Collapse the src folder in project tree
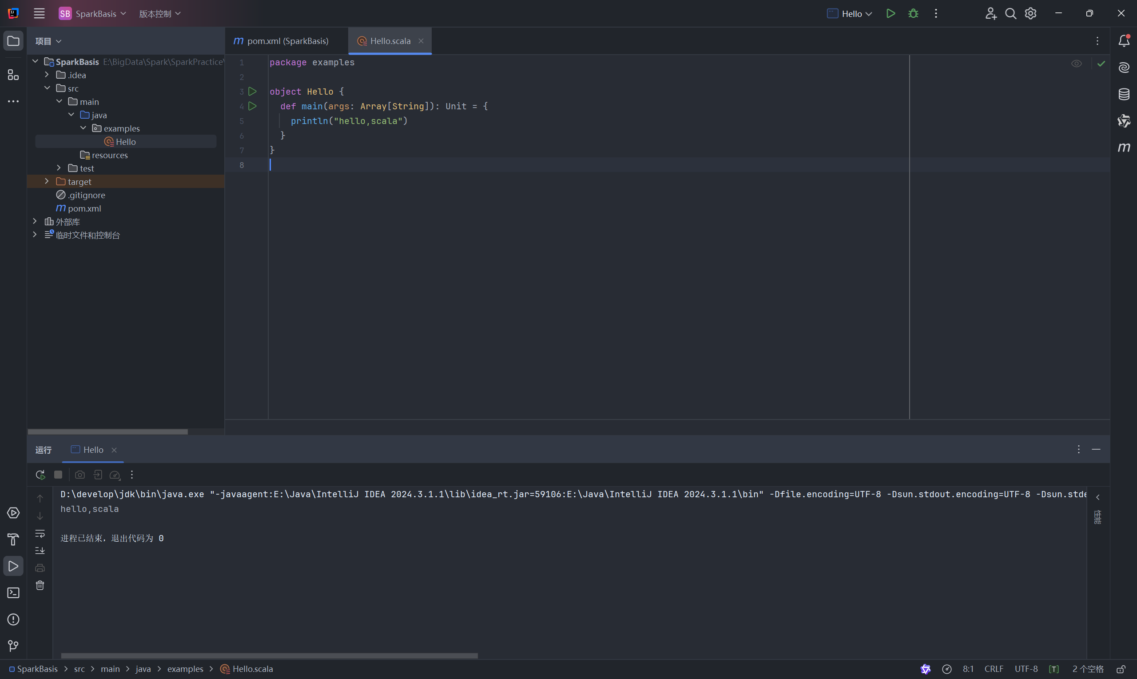This screenshot has width=1137, height=679. (x=47, y=88)
